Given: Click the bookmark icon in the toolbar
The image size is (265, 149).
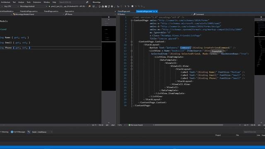Looking at the screenshot, I should click(132, 7).
